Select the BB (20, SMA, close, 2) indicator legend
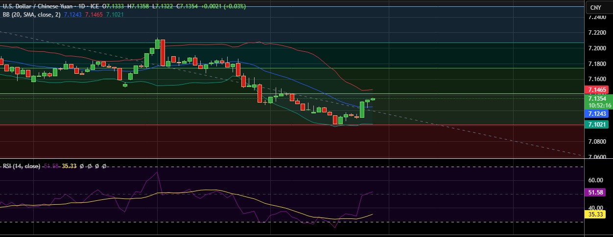The height and width of the screenshot is (237, 613). click(30, 15)
